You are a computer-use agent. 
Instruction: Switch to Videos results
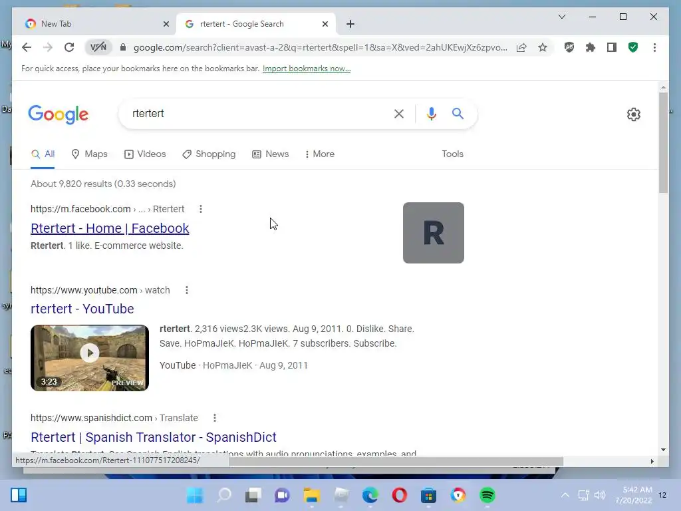click(145, 154)
